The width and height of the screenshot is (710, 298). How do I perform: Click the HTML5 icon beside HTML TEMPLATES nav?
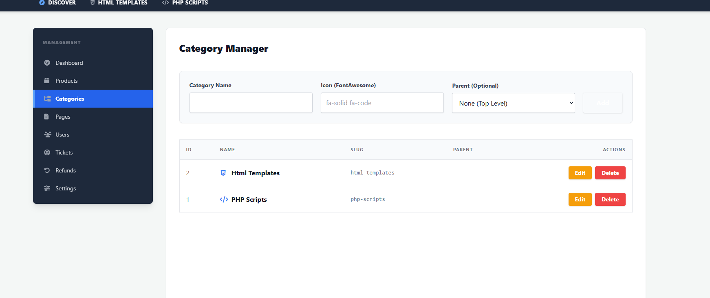pos(93,2)
